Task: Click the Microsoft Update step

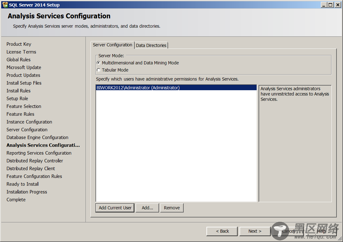Action: [24, 67]
